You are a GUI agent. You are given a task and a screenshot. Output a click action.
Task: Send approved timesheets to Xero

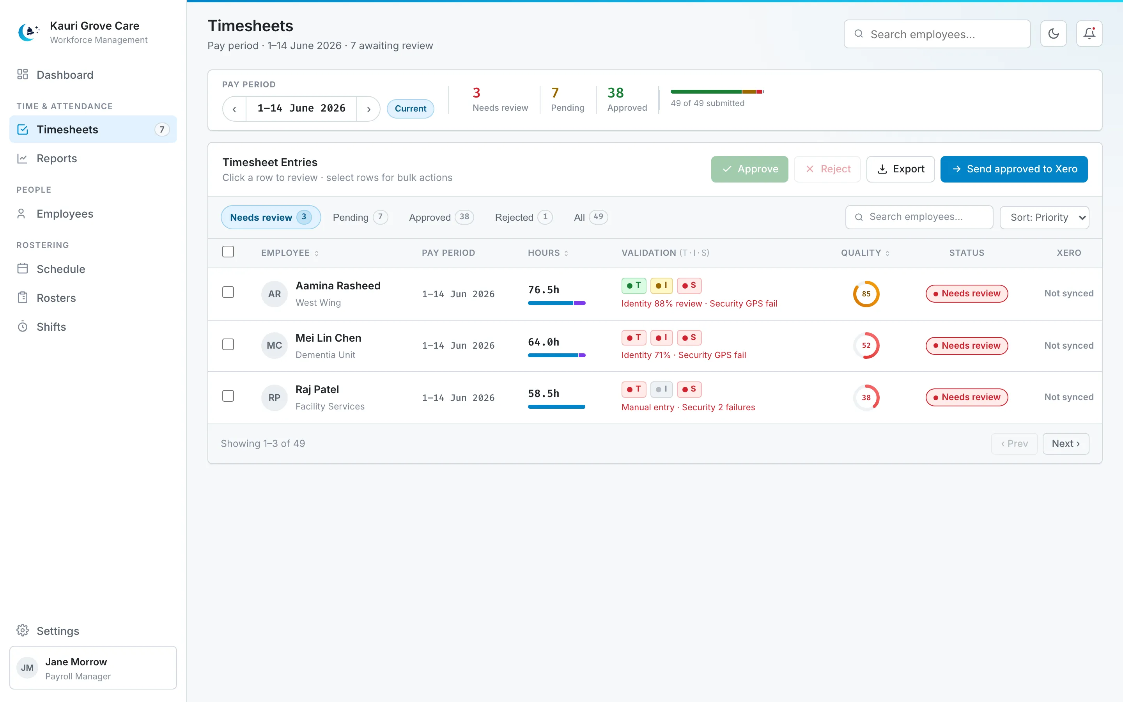[1014, 169]
